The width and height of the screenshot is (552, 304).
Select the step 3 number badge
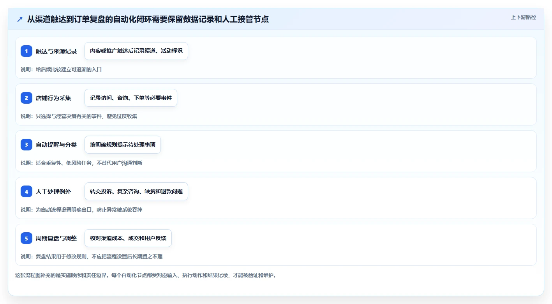coord(26,145)
